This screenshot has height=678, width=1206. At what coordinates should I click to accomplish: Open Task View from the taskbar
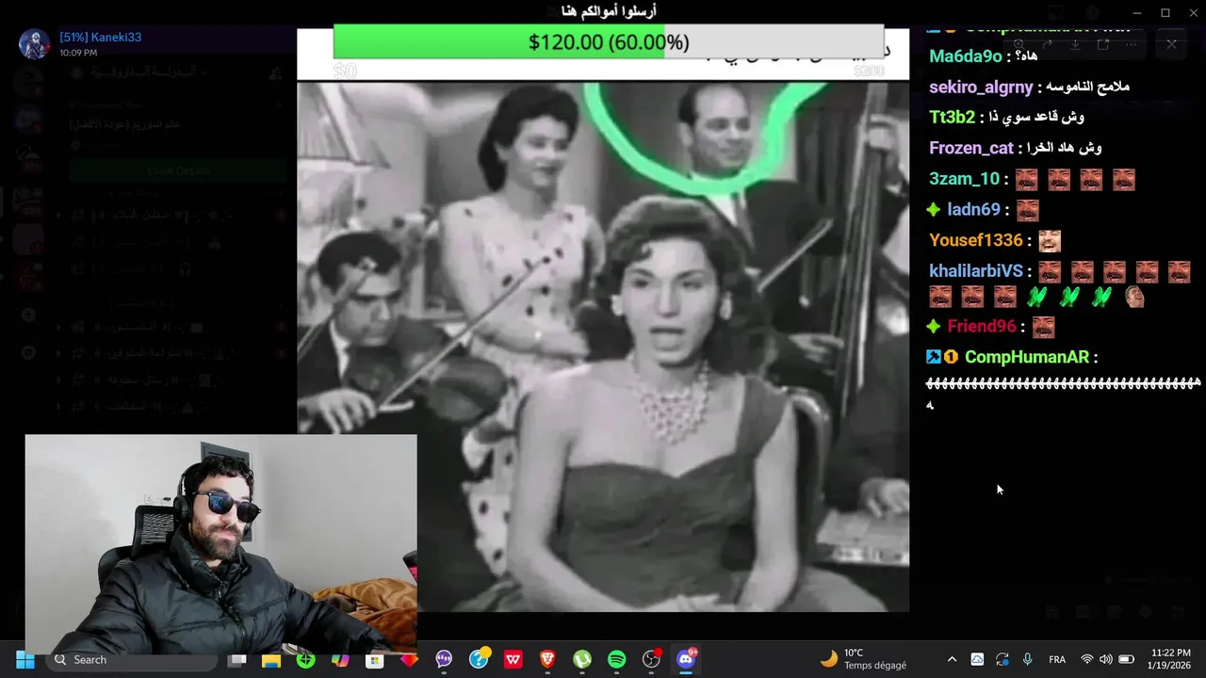tap(237, 660)
